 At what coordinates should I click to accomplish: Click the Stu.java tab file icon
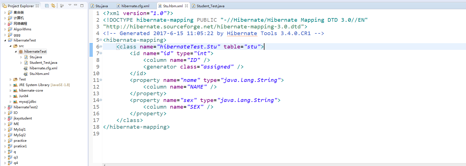(x=93, y=6)
